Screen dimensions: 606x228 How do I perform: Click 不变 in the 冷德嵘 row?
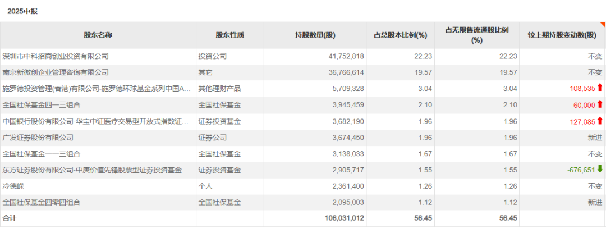(x=595, y=186)
